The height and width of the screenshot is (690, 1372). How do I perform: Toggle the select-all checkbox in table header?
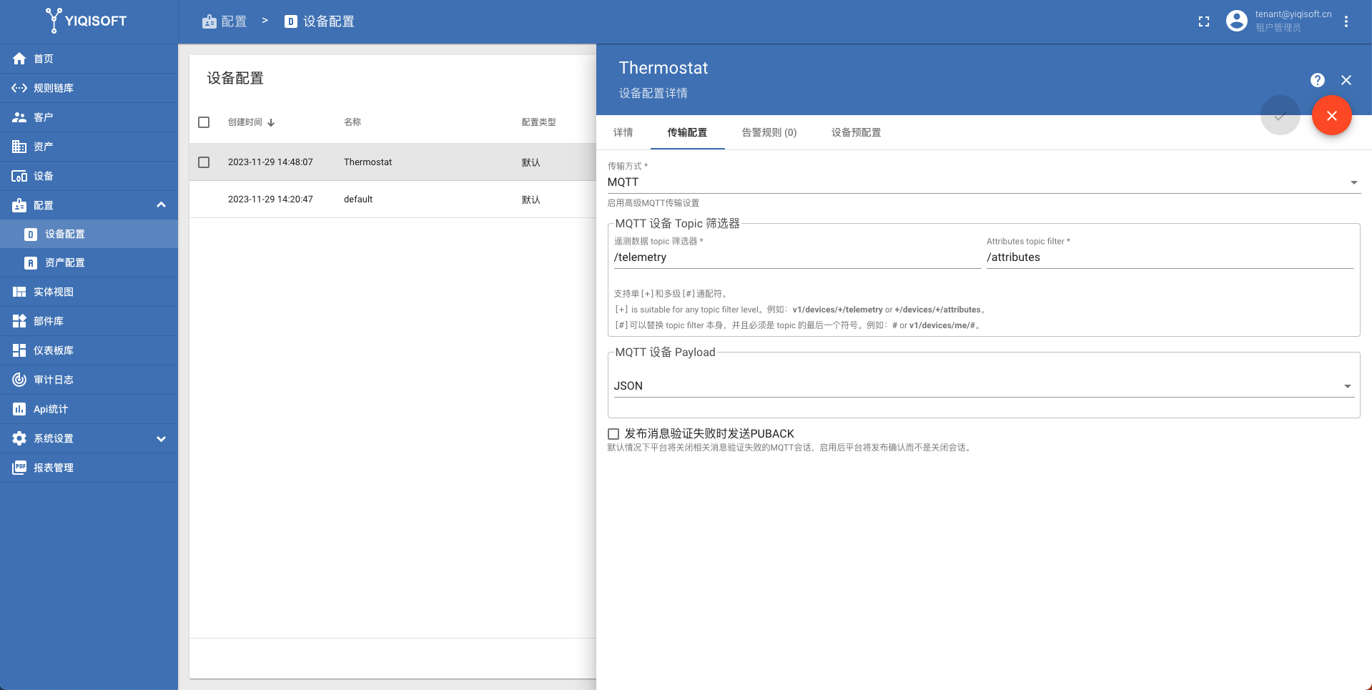click(204, 122)
